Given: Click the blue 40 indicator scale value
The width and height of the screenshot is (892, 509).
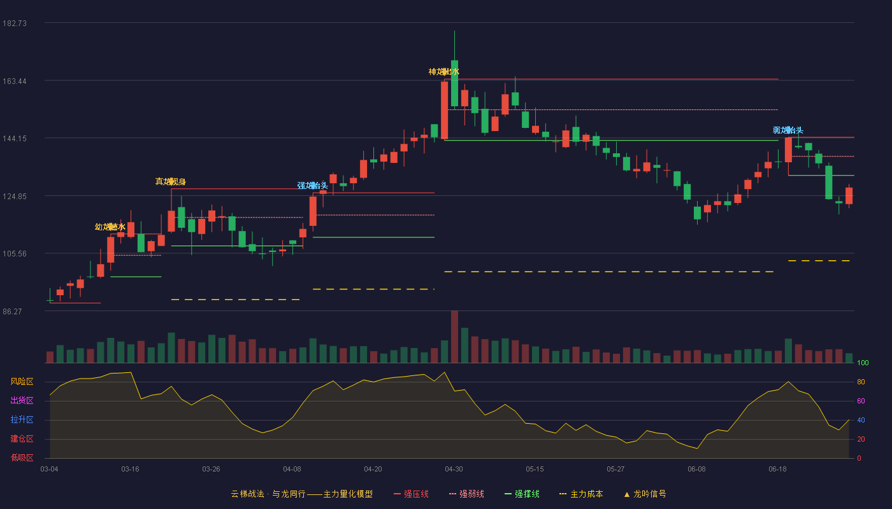Looking at the screenshot, I should 860,420.
